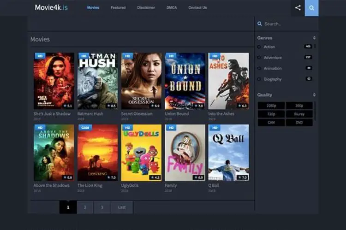
Task: Select the Adventure genre radio button
Action: (259, 58)
